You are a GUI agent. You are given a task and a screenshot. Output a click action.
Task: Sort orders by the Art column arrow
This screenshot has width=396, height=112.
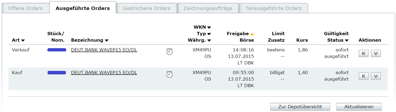(x=23, y=41)
